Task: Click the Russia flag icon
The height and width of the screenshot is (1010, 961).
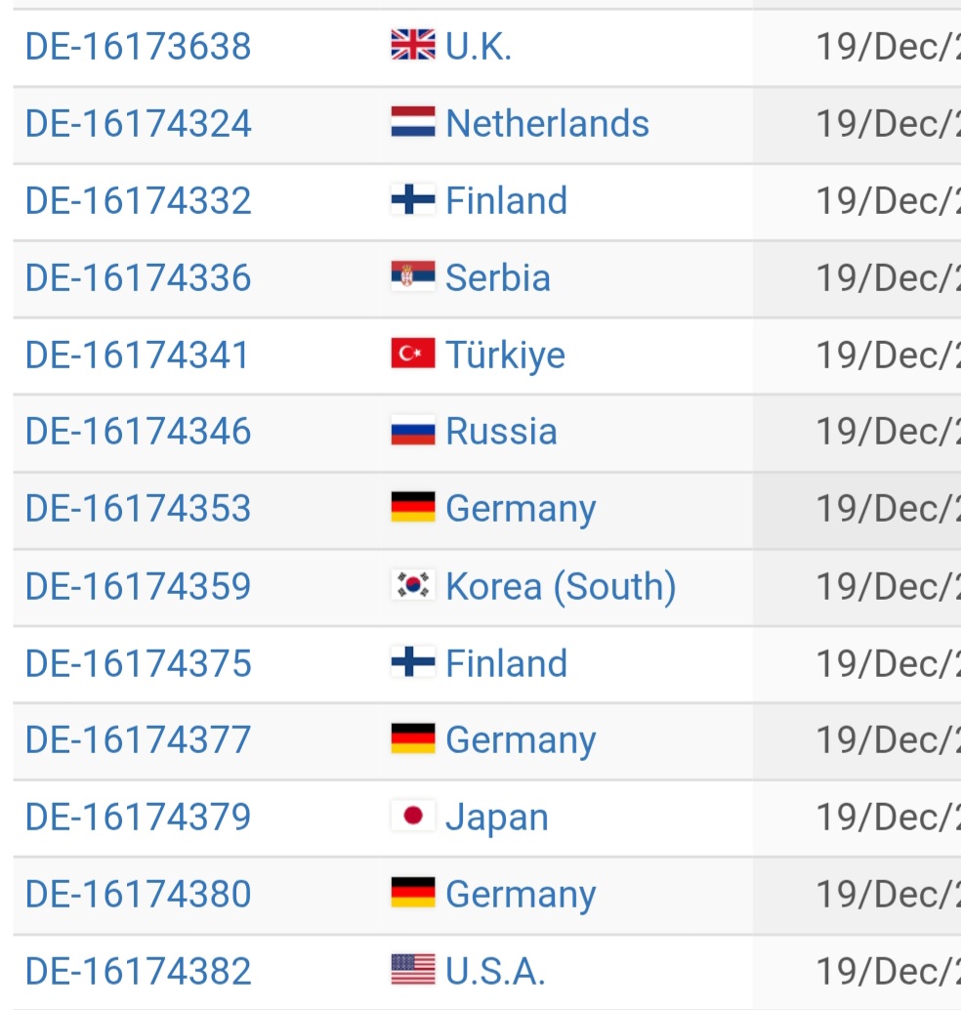Action: point(412,432)
